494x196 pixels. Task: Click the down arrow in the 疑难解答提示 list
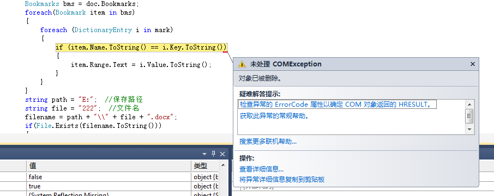tap(469, 130)
